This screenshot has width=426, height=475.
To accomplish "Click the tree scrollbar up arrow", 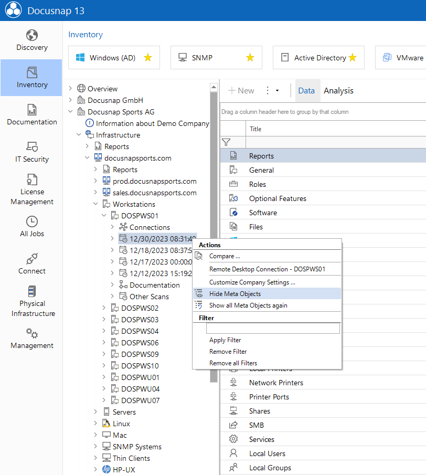I will 214,87.
